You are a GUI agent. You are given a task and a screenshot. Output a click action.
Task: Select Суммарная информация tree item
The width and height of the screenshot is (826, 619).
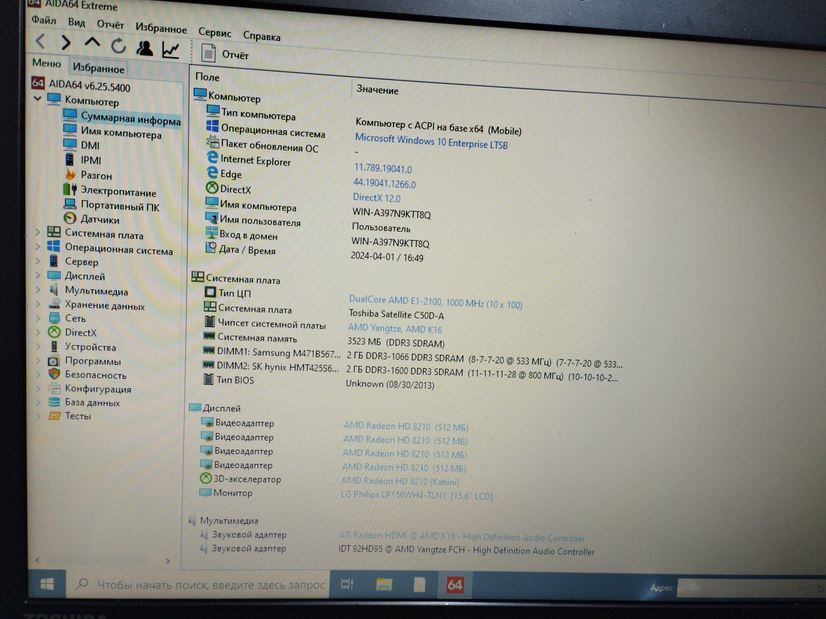click(130, 118)
